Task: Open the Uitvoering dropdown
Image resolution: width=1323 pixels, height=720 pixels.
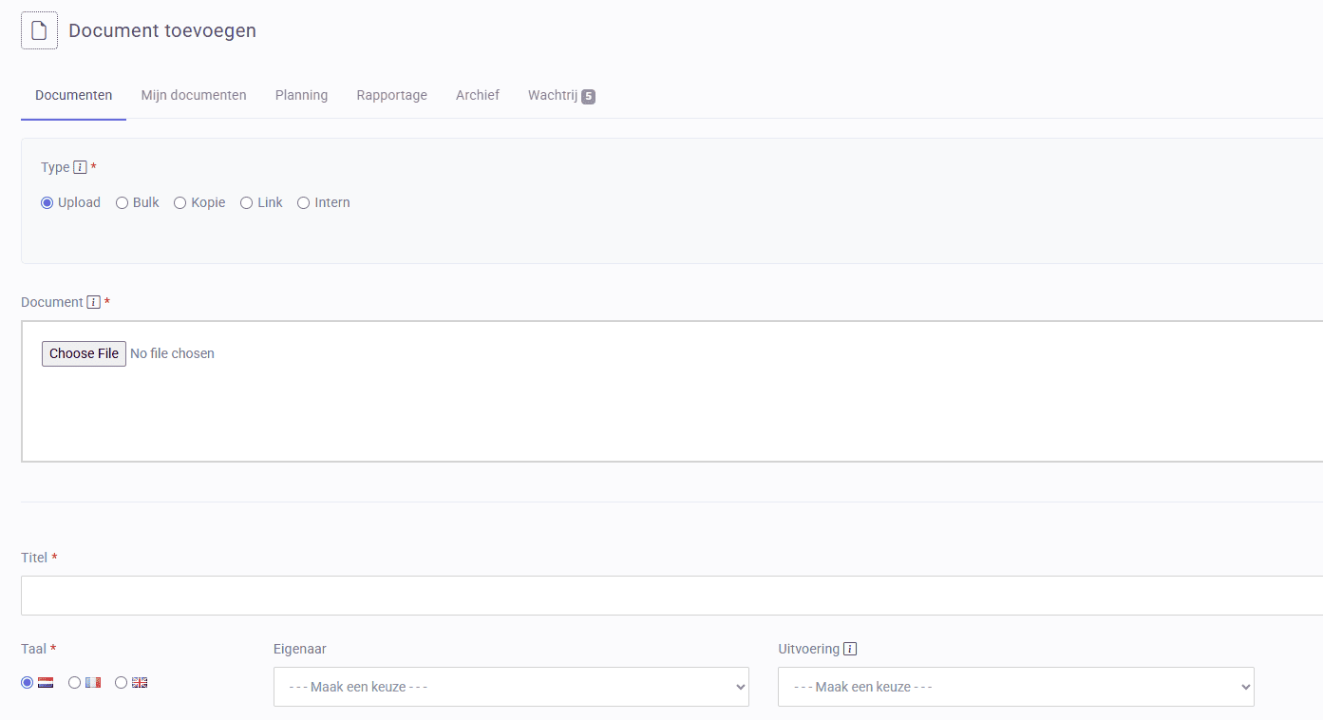Action: pos(1015,687)
